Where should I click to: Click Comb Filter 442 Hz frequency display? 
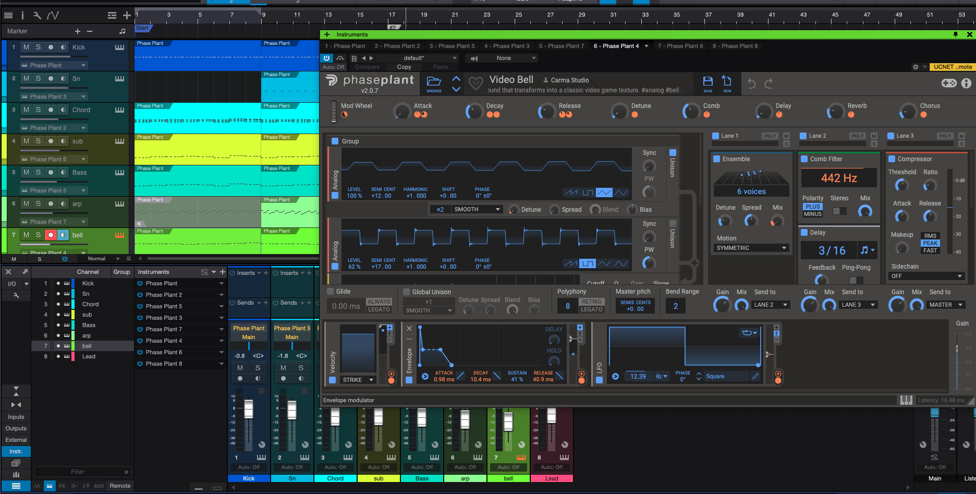pos(839,178)
